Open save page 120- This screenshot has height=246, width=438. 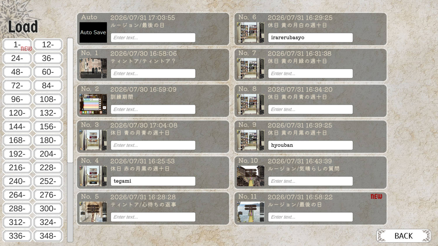[x=17, y=113]
